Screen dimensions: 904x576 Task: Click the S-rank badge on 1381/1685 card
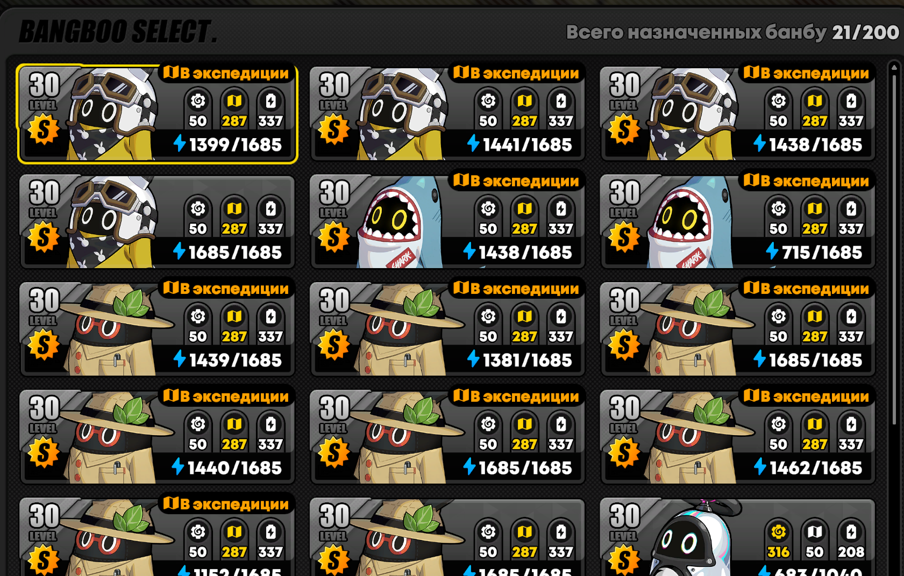pos(334,345)
